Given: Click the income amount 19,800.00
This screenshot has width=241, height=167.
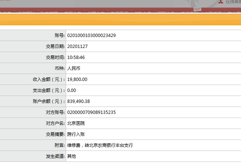Looking at the screenshot, I should 77,79.
